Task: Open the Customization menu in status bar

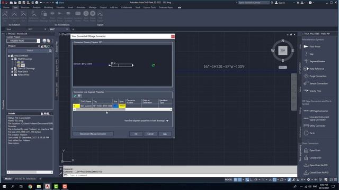Action: tap(335, 179)
